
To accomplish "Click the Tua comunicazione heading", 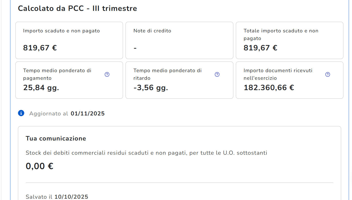I will click(56, 138).
